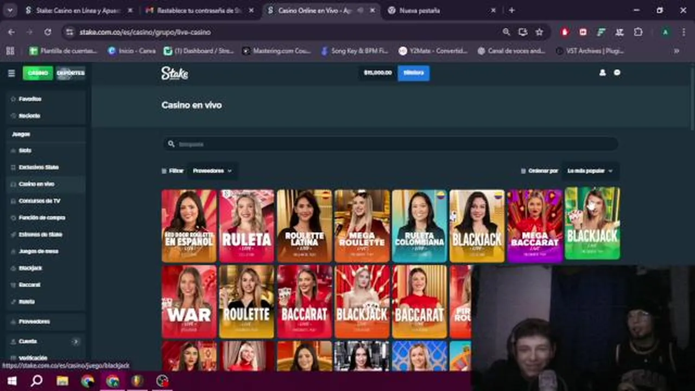The image size is (695, 391).
Task: Click the game search input field
Action: 390,144
